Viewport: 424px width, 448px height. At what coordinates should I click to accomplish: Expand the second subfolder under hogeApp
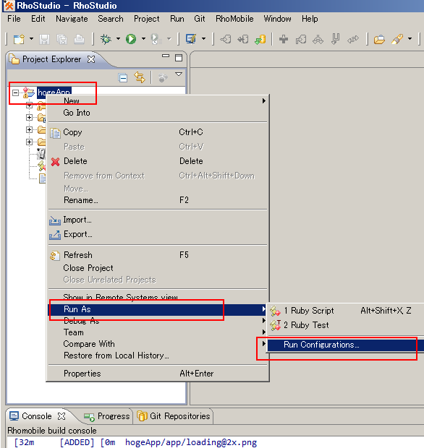point(29,118)
